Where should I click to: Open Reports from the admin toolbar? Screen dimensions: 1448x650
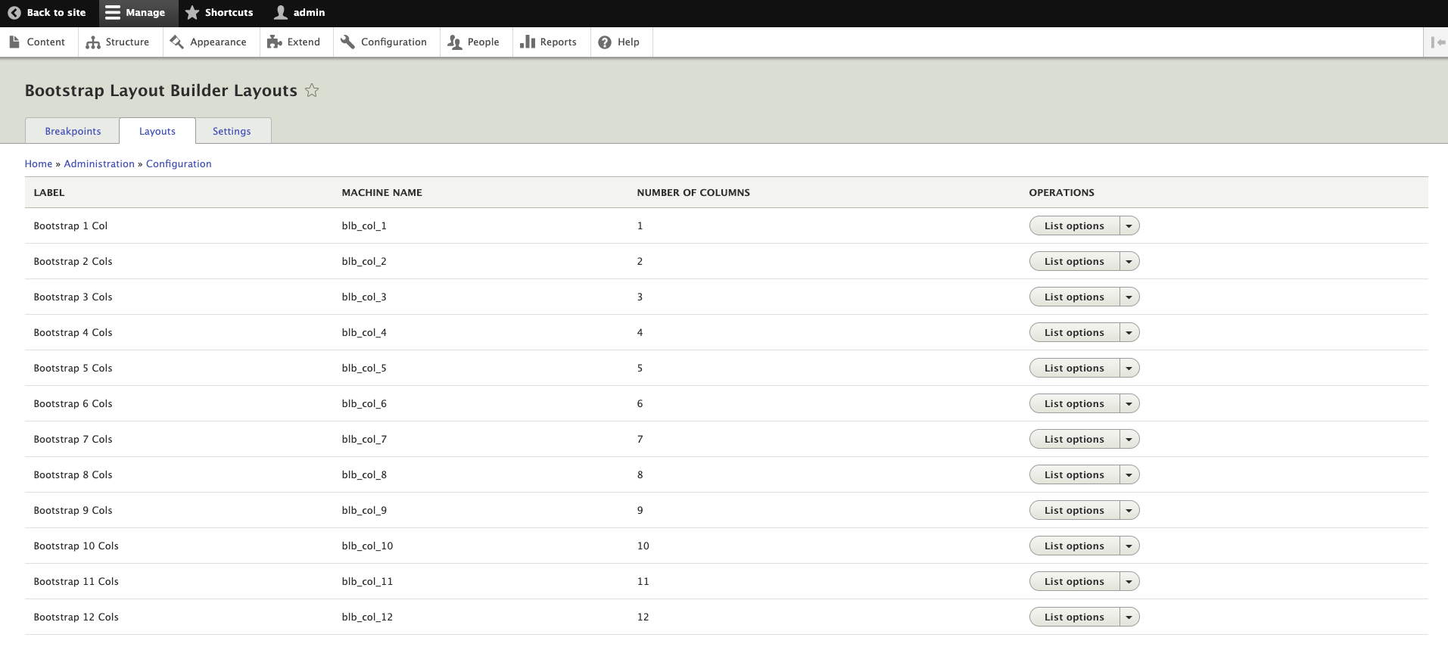pos(549,42)
